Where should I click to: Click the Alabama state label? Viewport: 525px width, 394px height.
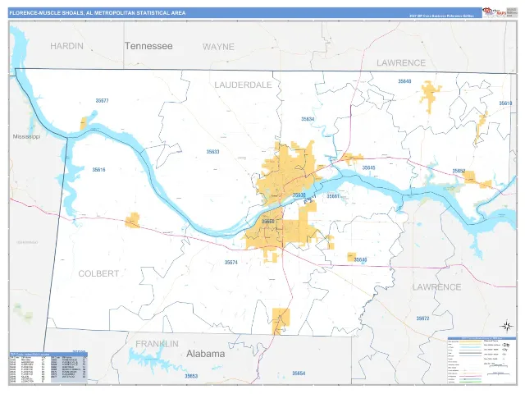pyautogui.click(x=206, y=354)
